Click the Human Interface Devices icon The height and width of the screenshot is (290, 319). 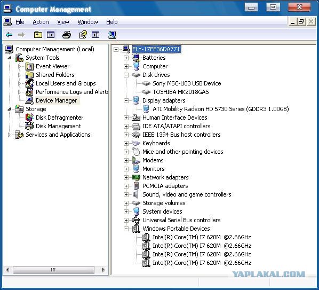tap(136, 117)
